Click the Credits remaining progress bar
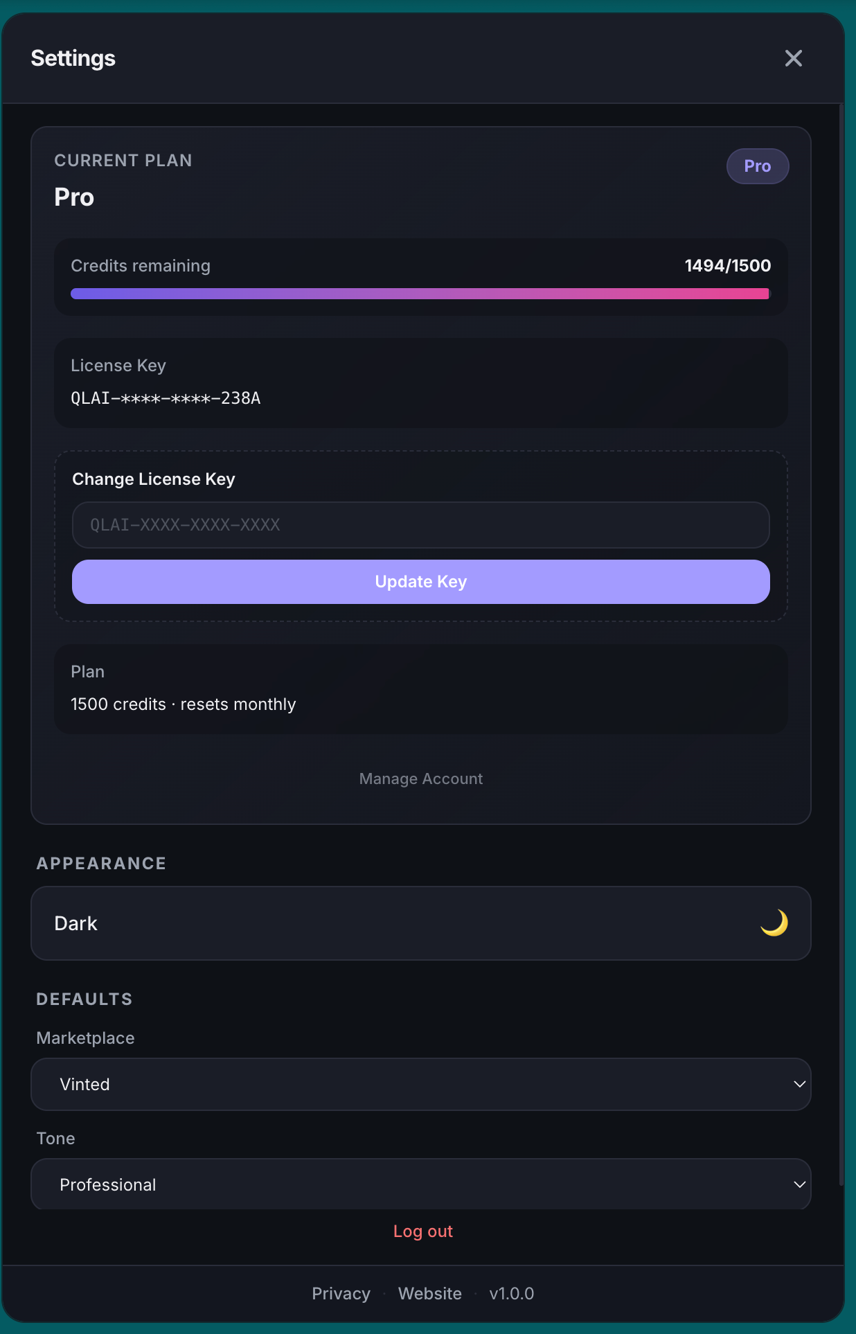Image resolution: width=856 pixels, height=1334 pixels. (420, 294)
